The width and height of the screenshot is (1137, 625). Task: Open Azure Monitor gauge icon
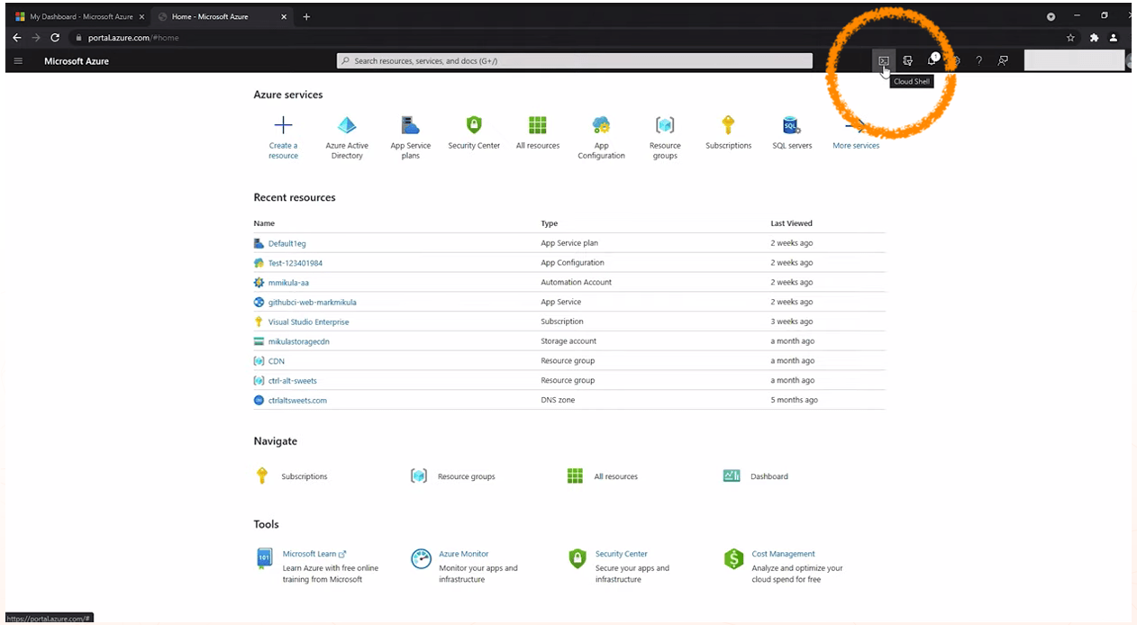pos(421,558)
